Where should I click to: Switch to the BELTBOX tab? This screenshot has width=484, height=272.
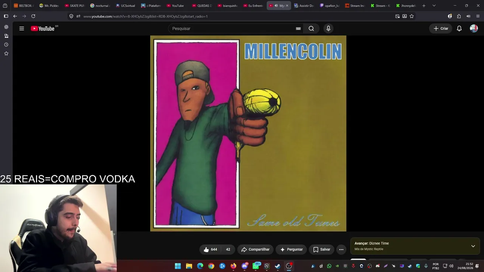click(23, 6)
